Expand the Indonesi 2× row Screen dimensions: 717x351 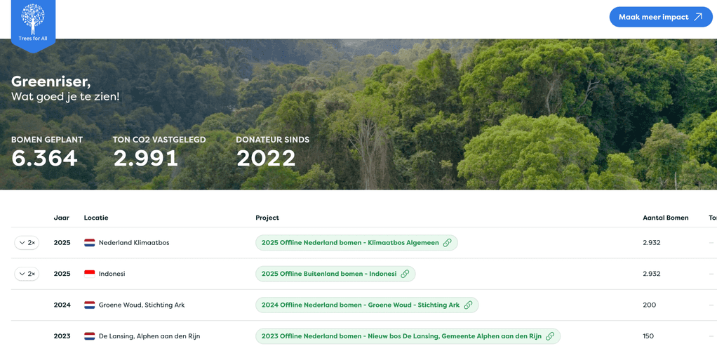click(x=27, y=274)
